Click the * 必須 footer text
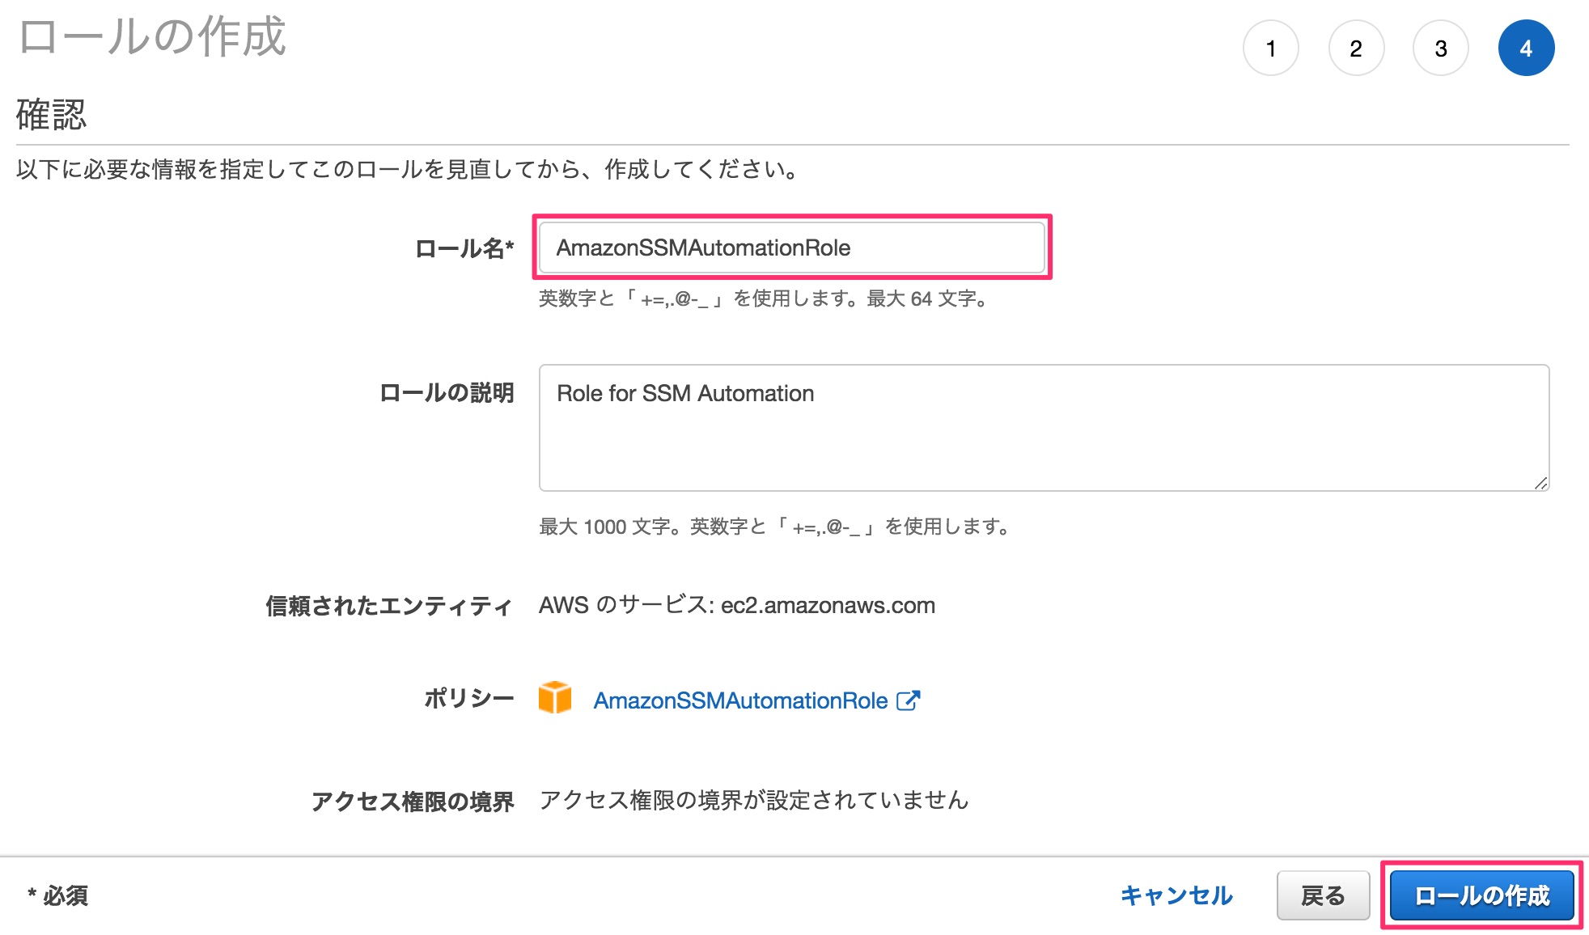1589x935 pixels. [55, 896]
